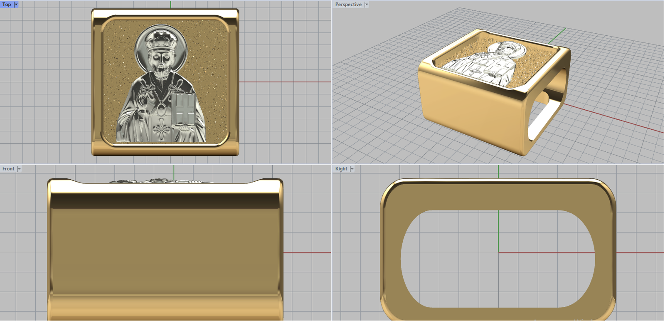Activate the Right viewport title label
This screenshot has width=665, height=321.
click(341, 169)
